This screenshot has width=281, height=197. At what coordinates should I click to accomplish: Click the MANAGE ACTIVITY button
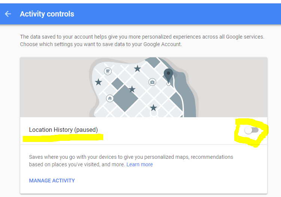click(x=52, y=181)
